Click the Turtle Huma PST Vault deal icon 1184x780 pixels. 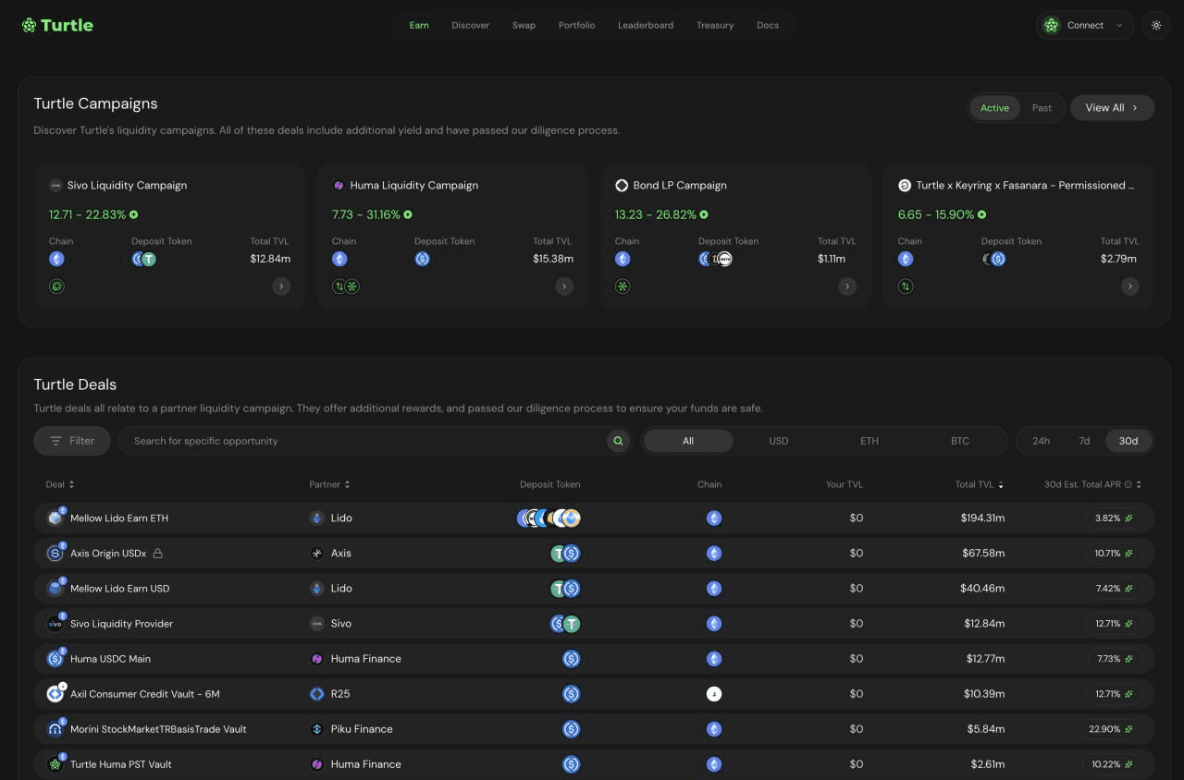(x=55, y=764)
